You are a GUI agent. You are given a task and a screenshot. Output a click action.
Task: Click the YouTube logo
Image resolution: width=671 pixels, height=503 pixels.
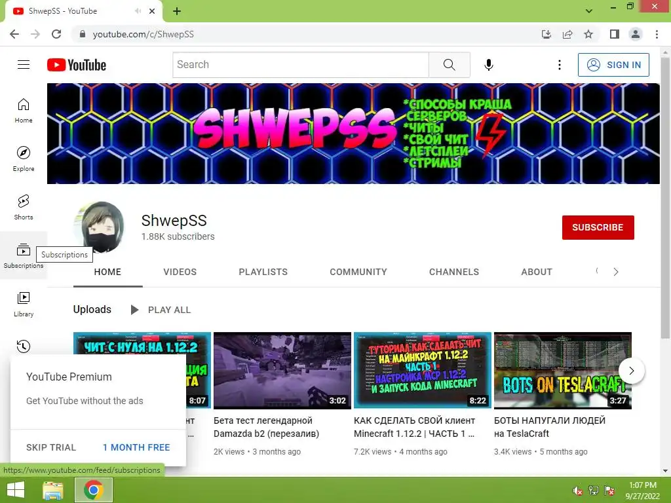77,65
